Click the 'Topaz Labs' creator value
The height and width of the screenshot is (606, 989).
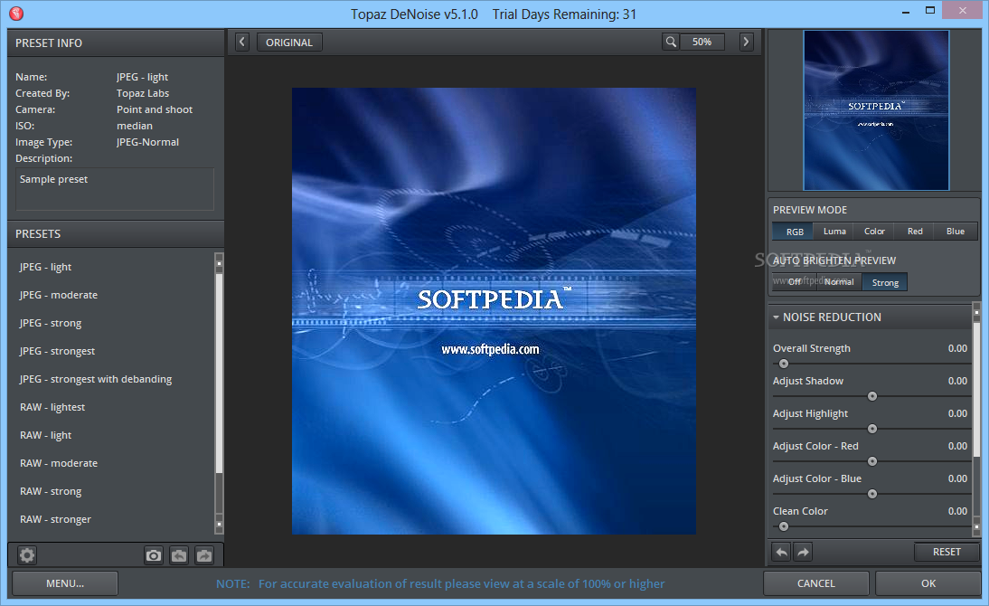pos(143,93)
